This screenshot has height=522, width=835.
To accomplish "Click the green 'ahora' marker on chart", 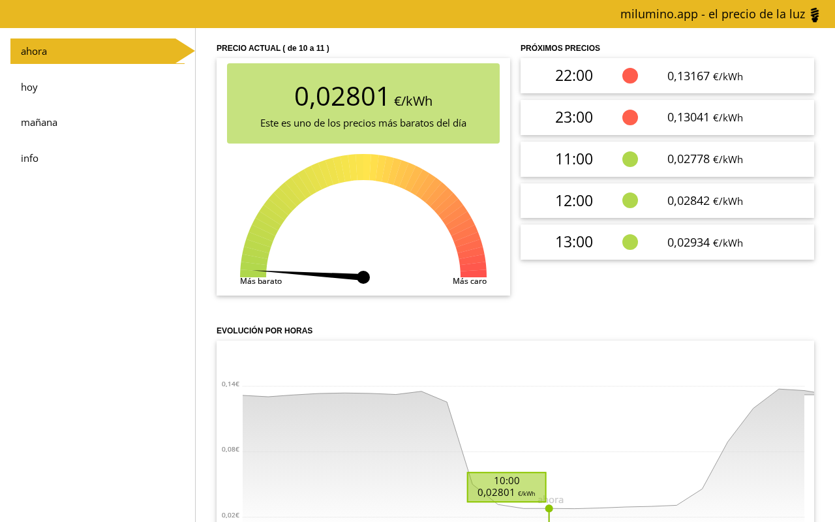I will point(549,508).
